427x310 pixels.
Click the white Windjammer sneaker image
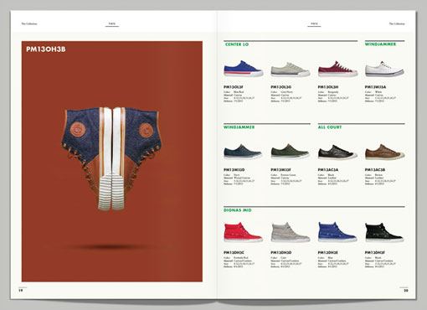pyautogui.click(x=384, y=69)
